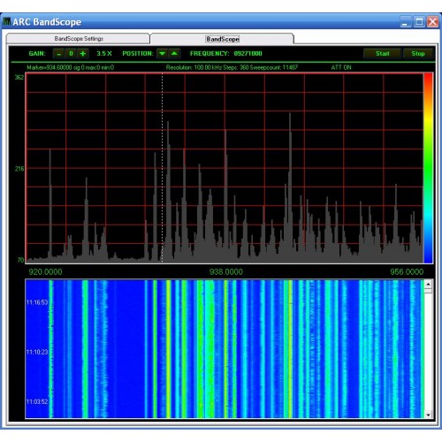Move position up with arrow button
This screenshot has height=442, width=442.
(x=174, y=54)
